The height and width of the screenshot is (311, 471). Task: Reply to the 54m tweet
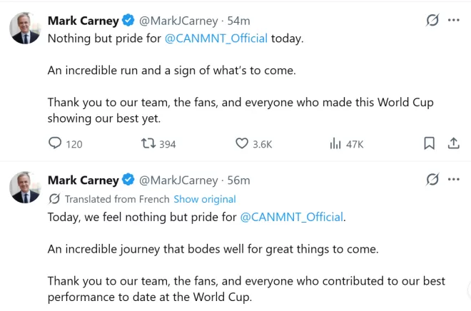click(x=55, y=143)
